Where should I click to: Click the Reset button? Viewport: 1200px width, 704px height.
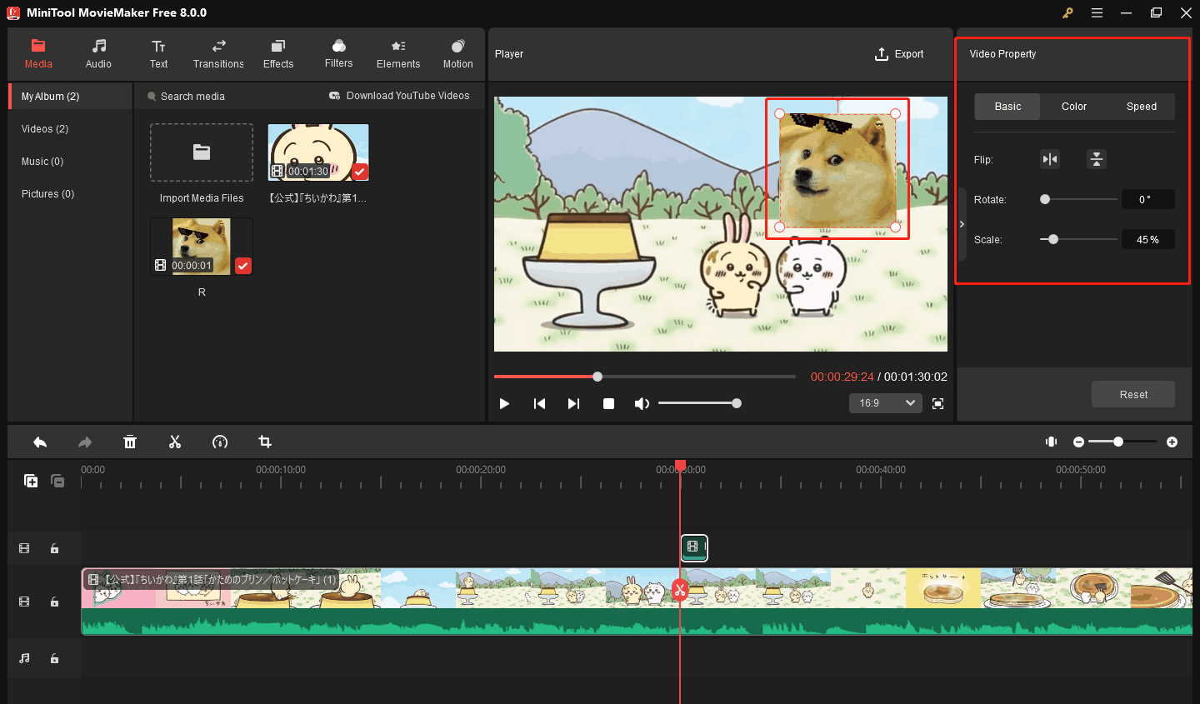pos(1133,395)
